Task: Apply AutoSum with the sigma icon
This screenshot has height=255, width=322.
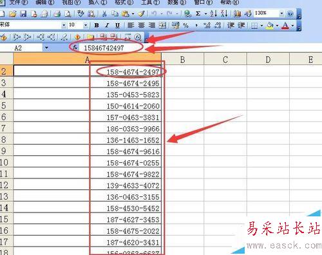Action: click(x=198, y=14)
